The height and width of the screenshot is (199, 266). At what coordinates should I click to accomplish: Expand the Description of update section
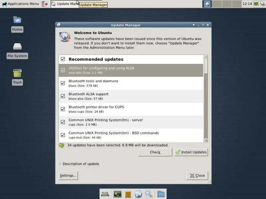(79, 164)
